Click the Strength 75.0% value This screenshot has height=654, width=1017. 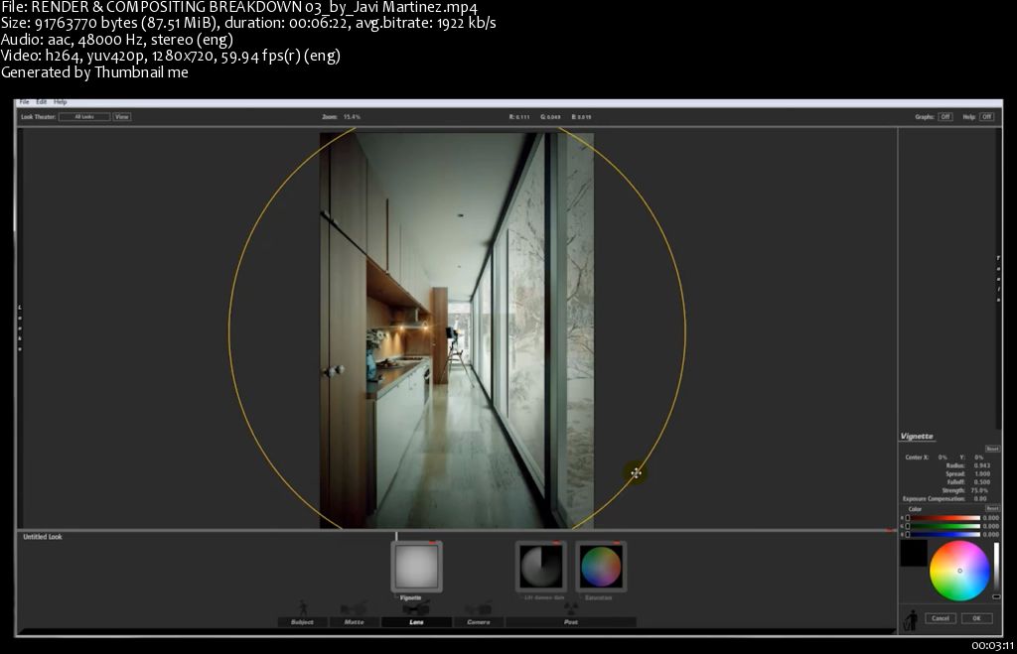(x=980, y=490)
